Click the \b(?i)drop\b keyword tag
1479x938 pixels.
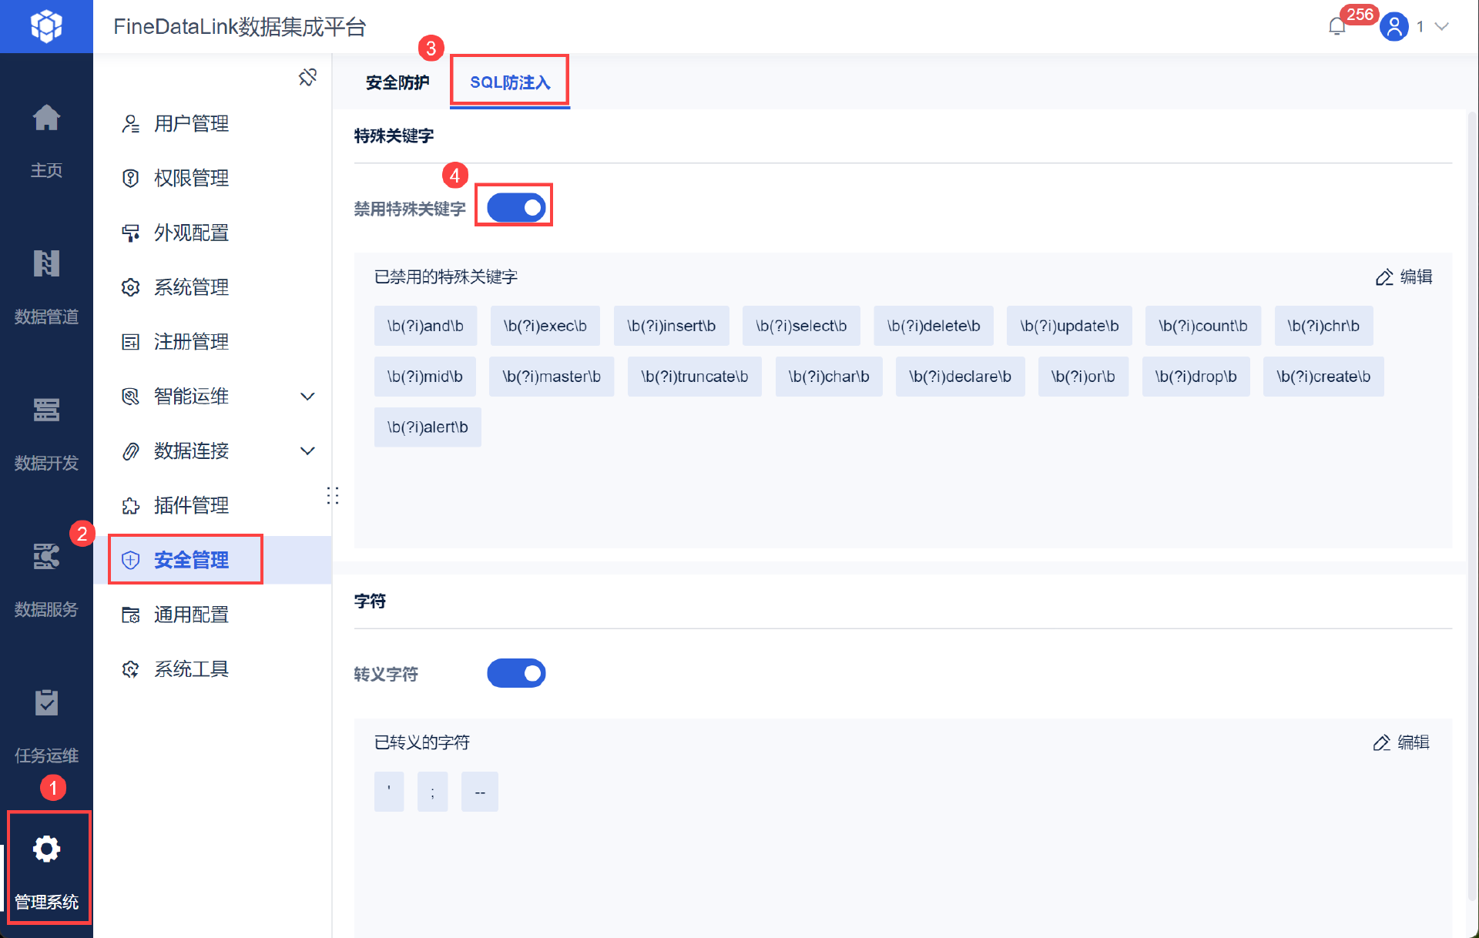coord(1196,377)
